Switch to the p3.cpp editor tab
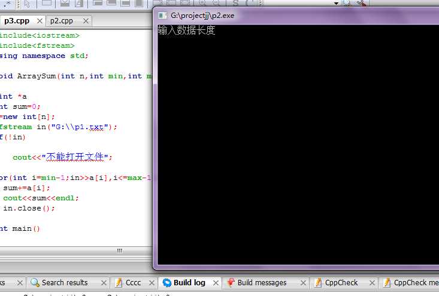 [x=17, y=21]
